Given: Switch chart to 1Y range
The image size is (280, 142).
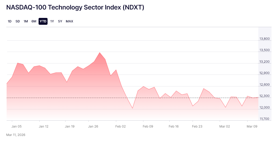Looking at the screenshot, I should [x=52, y=21].
